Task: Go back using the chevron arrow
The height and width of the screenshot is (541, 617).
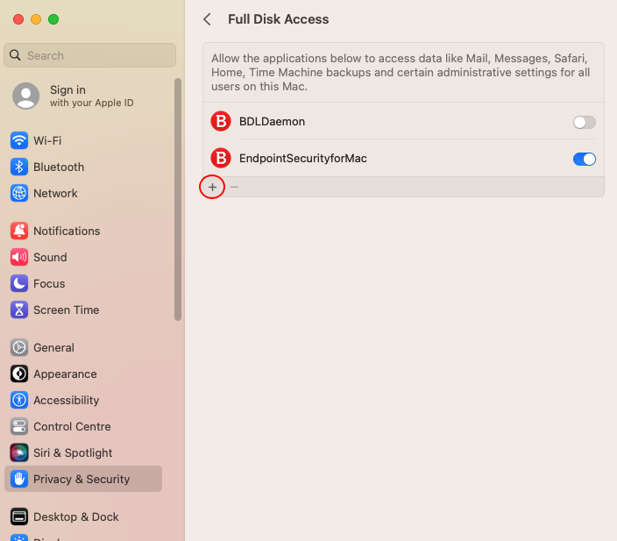Action: pos(207,19)
